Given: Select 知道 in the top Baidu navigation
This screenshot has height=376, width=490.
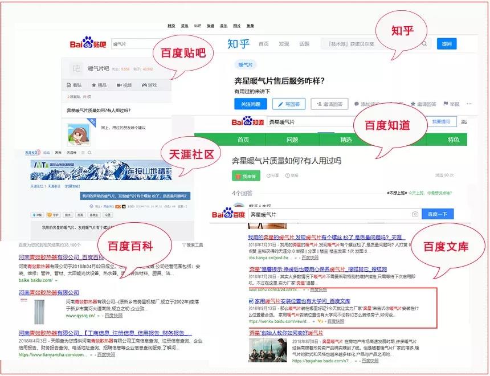Looking at the screenshot, I should click(x=211, y=26).
